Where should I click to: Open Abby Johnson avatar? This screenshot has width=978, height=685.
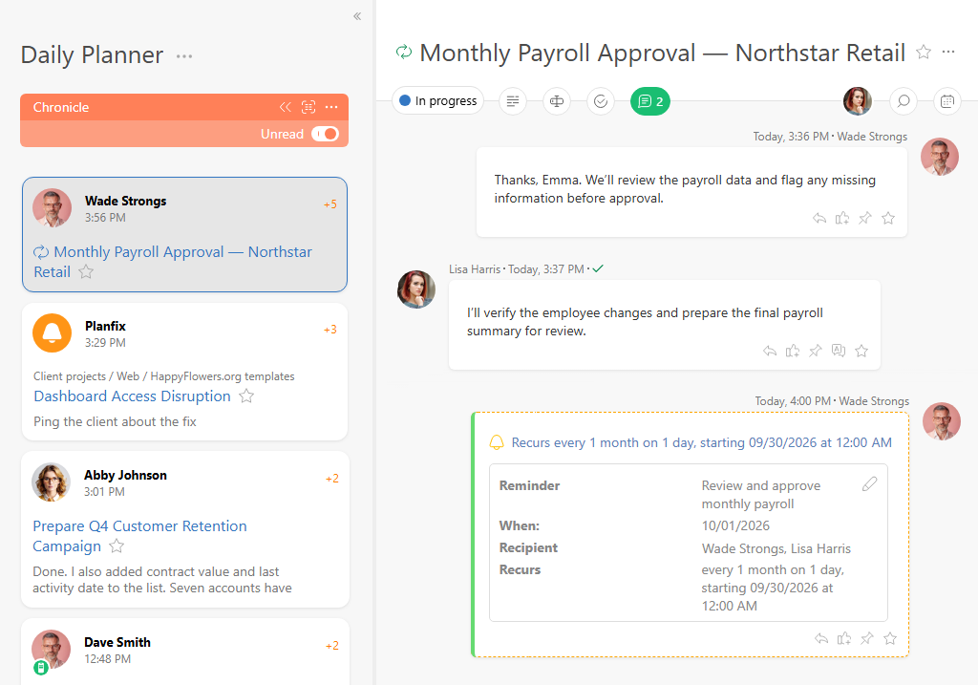coord(52,482)
